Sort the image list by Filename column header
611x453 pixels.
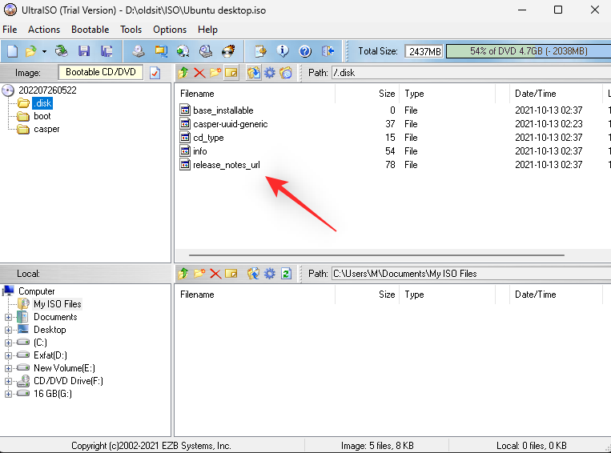255,94
